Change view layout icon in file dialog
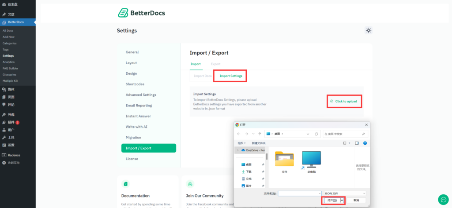452x208 pixels. click(344, 143)
